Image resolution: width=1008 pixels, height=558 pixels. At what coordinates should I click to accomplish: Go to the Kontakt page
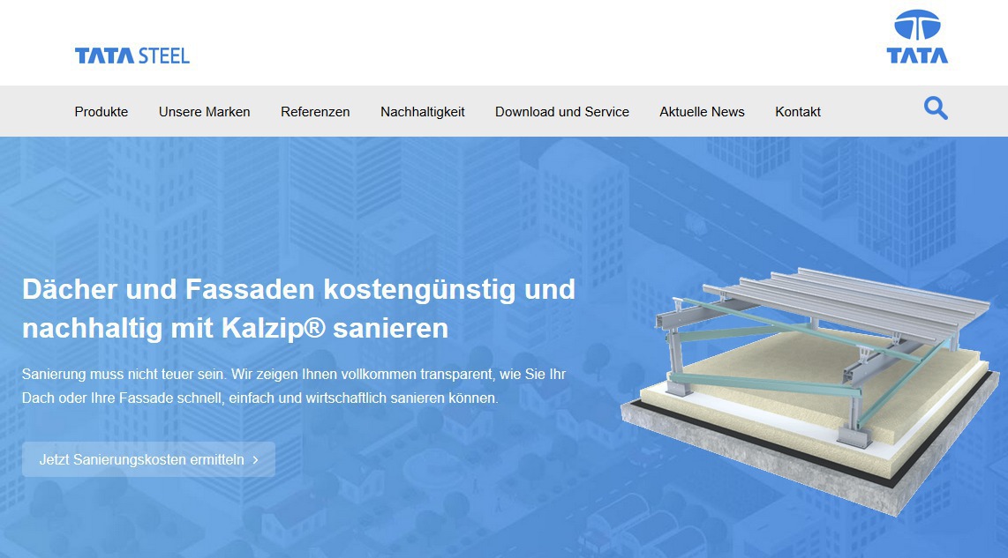[x=798, y=112]
